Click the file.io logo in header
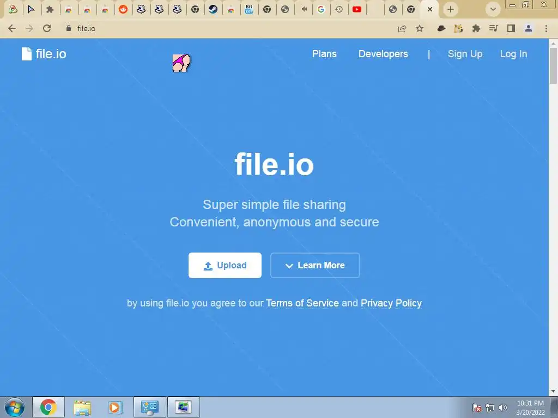 44,54
